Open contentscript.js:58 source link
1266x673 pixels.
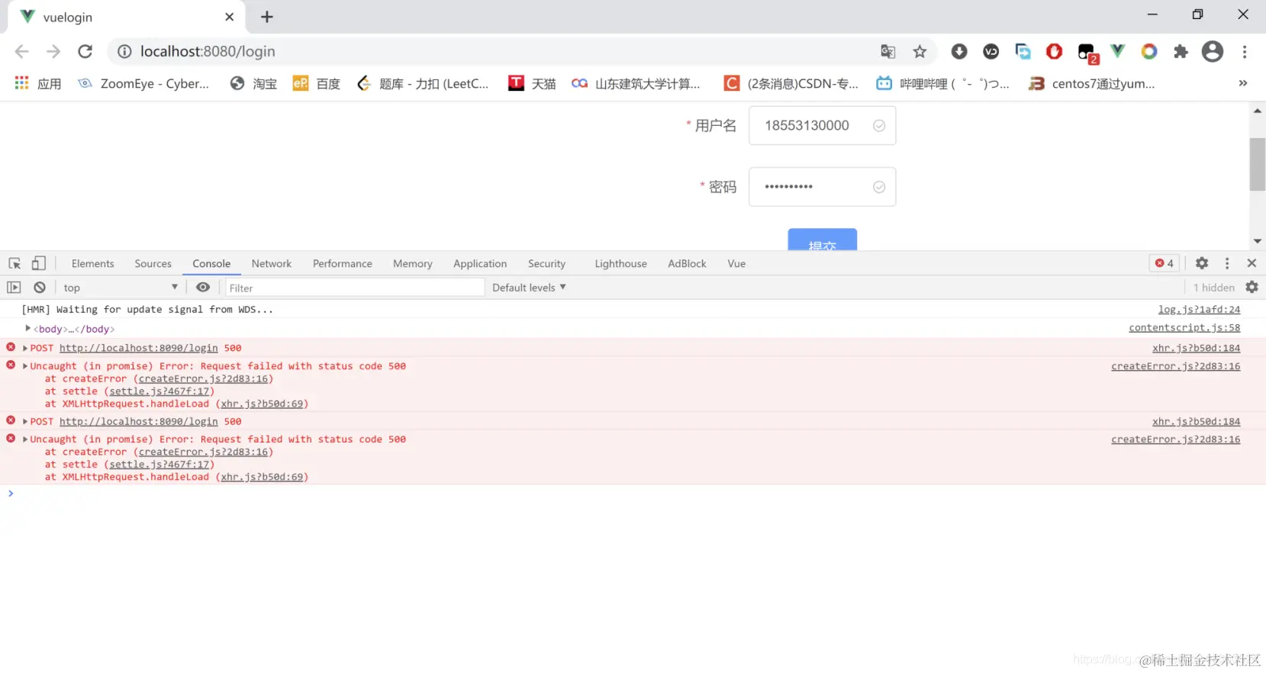click(1184, 328)
